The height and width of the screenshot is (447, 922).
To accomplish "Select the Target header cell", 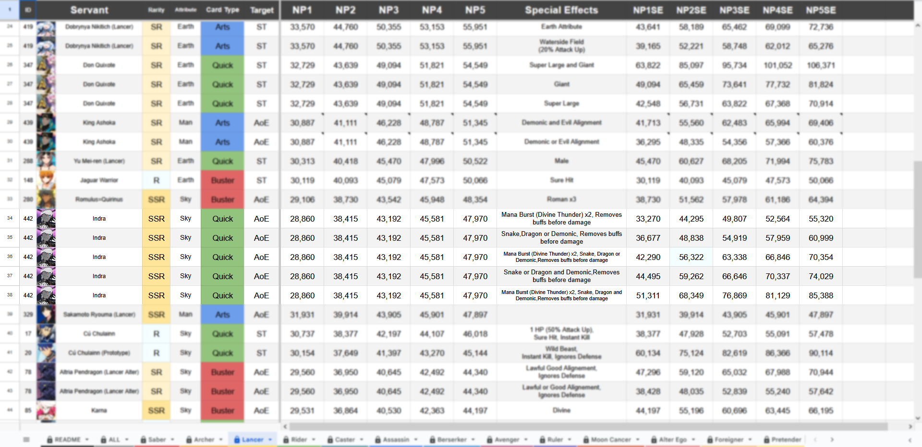I will [262, 10].
